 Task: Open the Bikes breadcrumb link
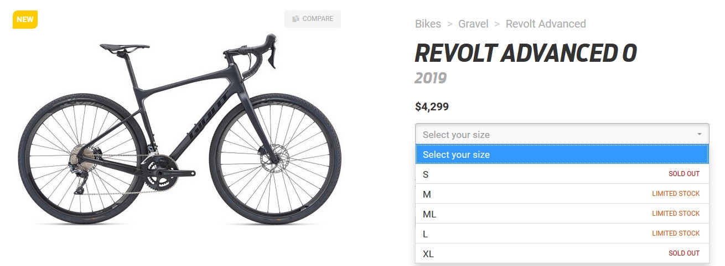coord(428,24)
